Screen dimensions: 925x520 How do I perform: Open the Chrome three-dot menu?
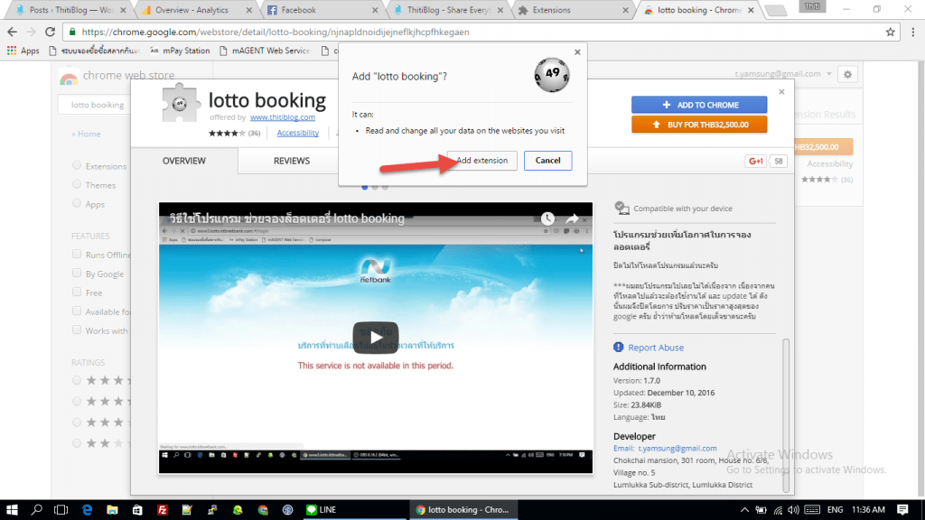tap(911, 32)
